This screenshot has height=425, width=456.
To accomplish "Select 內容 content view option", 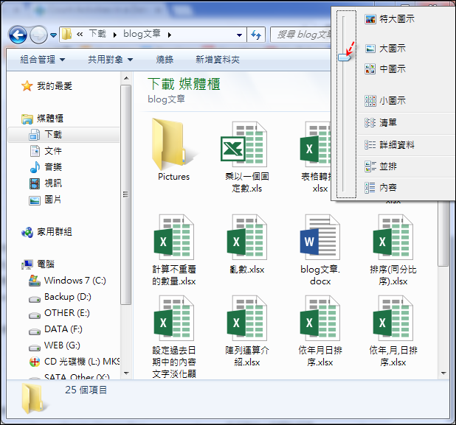I will pos(381,188).
